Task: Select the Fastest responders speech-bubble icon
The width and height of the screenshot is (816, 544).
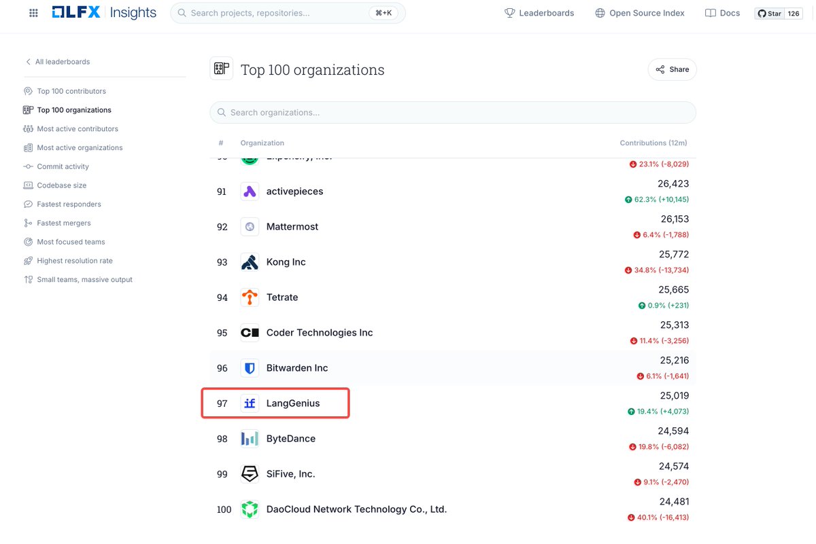Action: [x=28, y=204]
